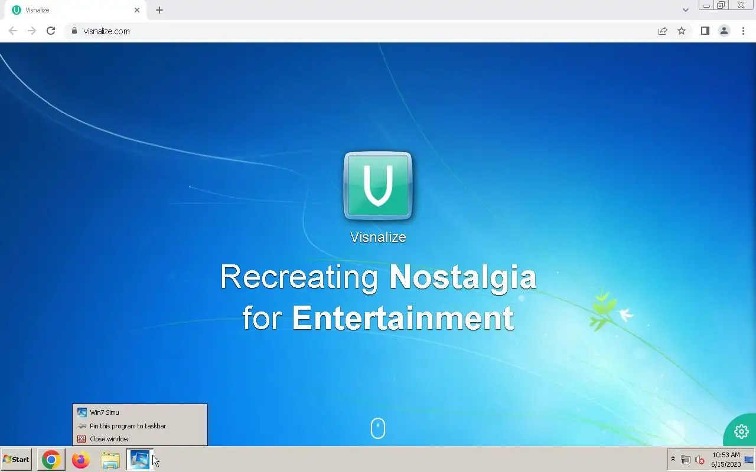Click the muted volume tray icon

coord(700,460)
